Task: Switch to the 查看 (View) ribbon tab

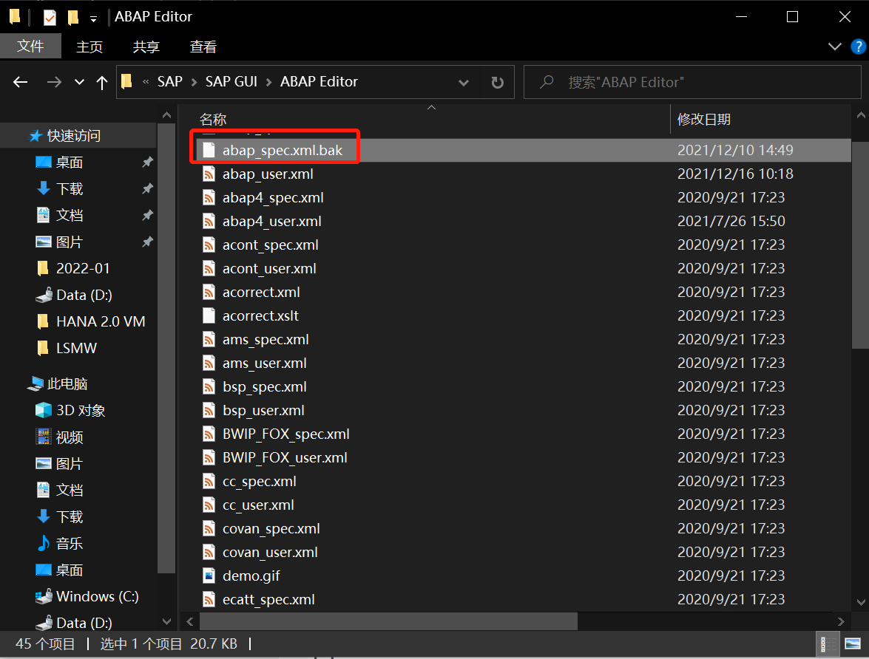Action: 203,47
